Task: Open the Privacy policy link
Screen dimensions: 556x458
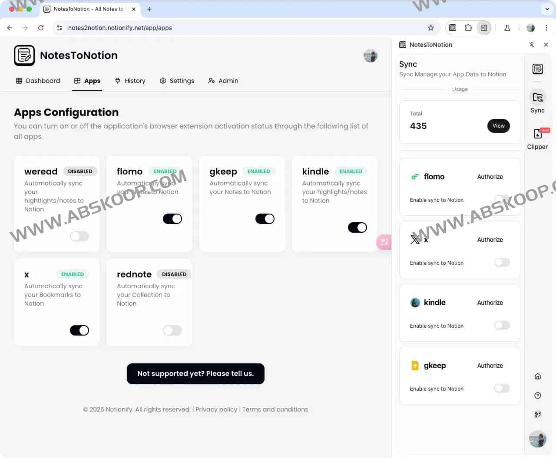Action: 216,409
